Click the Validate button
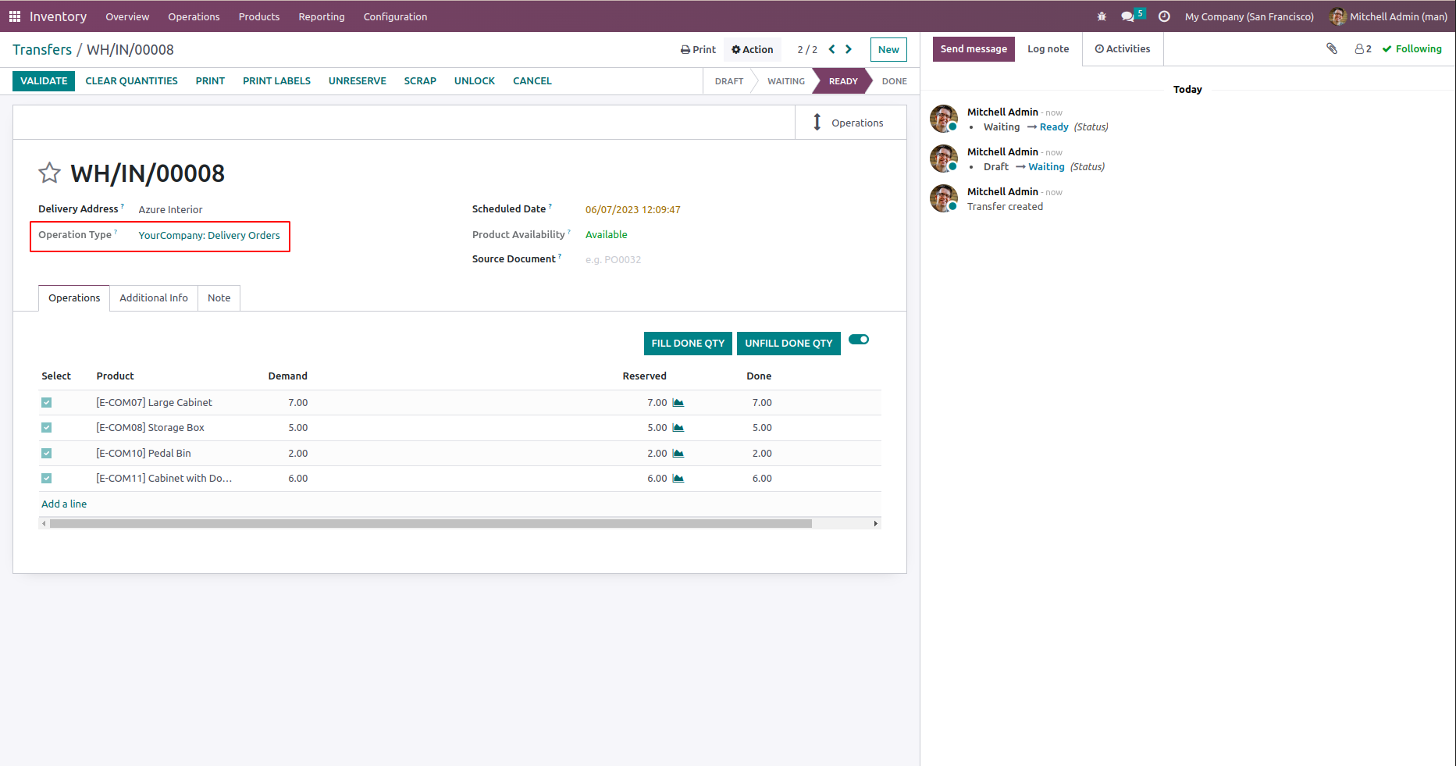This screenshot has height=766, width=1456. click(x=44, y=81)
